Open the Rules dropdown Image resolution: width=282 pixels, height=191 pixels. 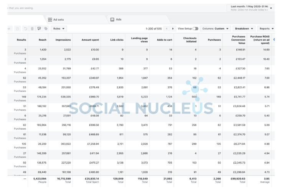pyautogui.click(x=58, y=29)
